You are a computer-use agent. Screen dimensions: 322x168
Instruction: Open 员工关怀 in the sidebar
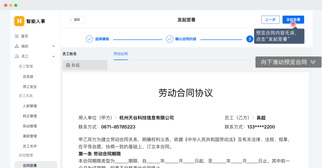(30, 146)
